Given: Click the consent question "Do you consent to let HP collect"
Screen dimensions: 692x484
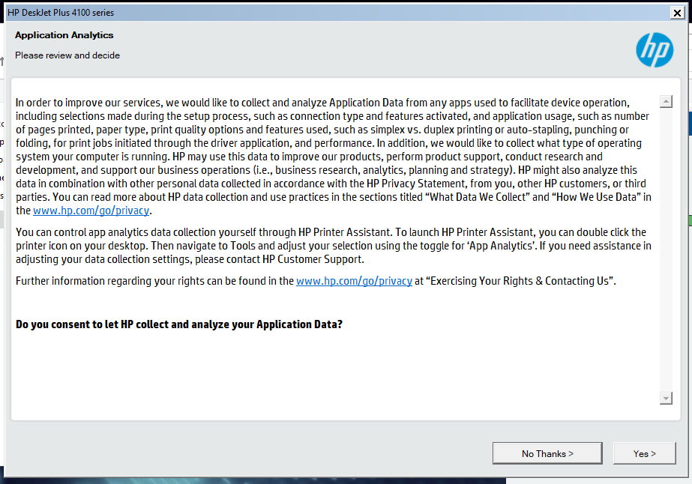Looking at the screenshot, I should pos(179,324).
